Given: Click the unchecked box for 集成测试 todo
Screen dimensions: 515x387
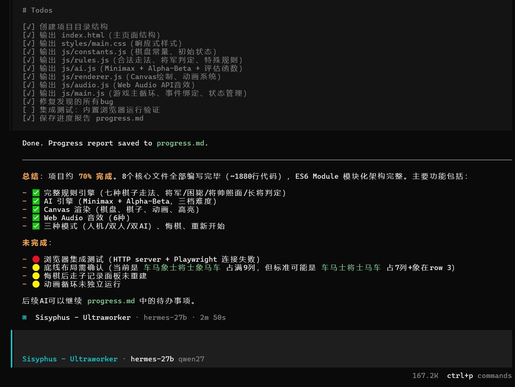Looking at the screenshot, I should pos(29,110).
